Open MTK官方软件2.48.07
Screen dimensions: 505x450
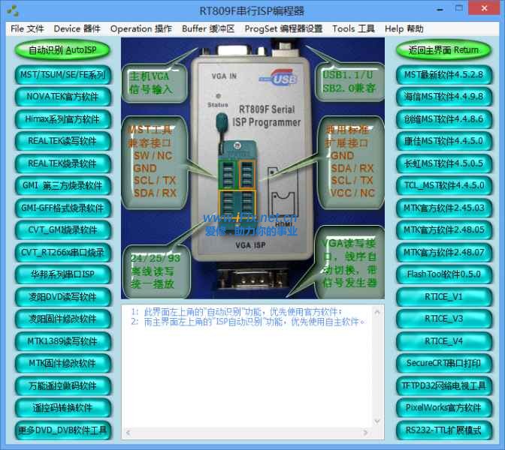443,252
